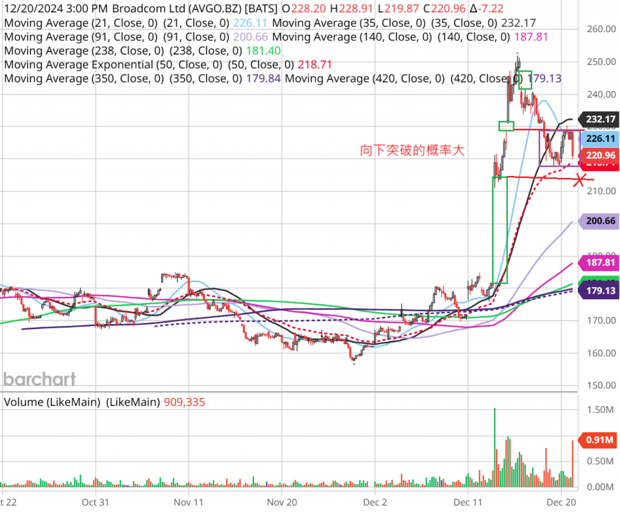Click the 260.00 price axis label
Image resolution: width=620 pixels, height=512 pixels.
coord(601,29)
